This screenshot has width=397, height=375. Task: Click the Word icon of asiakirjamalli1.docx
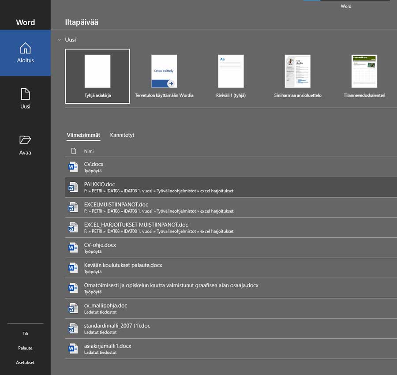click(x=73, y=349)
